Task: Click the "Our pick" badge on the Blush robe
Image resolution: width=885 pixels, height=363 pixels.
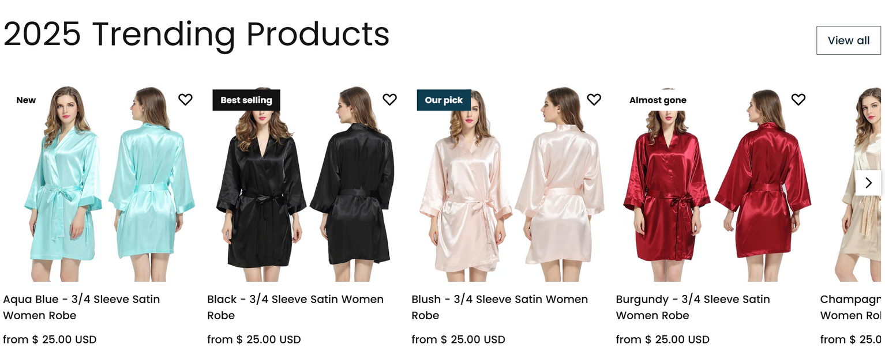Action: click(443, 100)
